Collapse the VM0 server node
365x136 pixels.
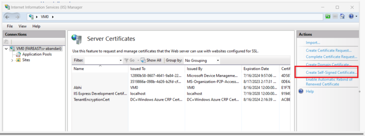(6, 49)
